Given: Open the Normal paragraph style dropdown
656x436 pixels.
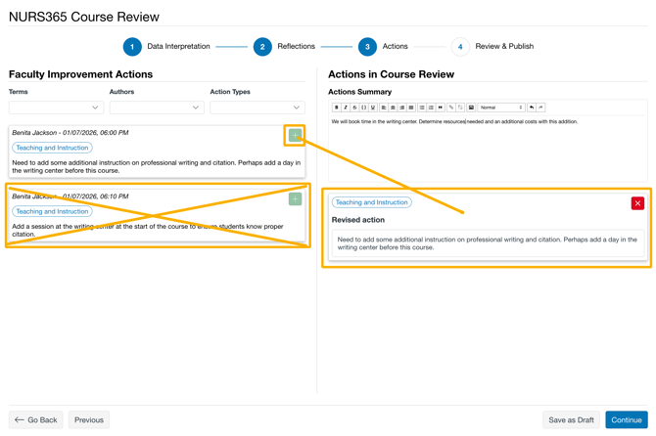Looking at the screenshot, I should (x=501, y=108).
